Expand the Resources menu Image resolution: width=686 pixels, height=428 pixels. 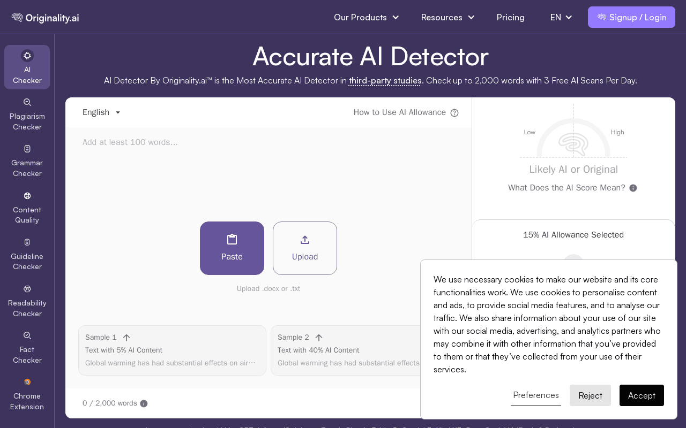point(448,17)
